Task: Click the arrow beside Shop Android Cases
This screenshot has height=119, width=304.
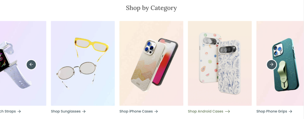Action: 227,112
